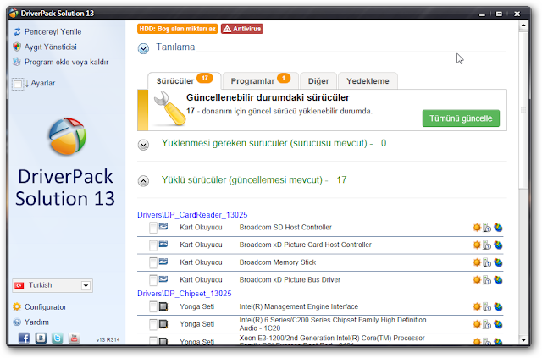542x358 pixels.
Task: Click the web search icon for Intel 6 Series HD Audio
Action: coord(498,324)
